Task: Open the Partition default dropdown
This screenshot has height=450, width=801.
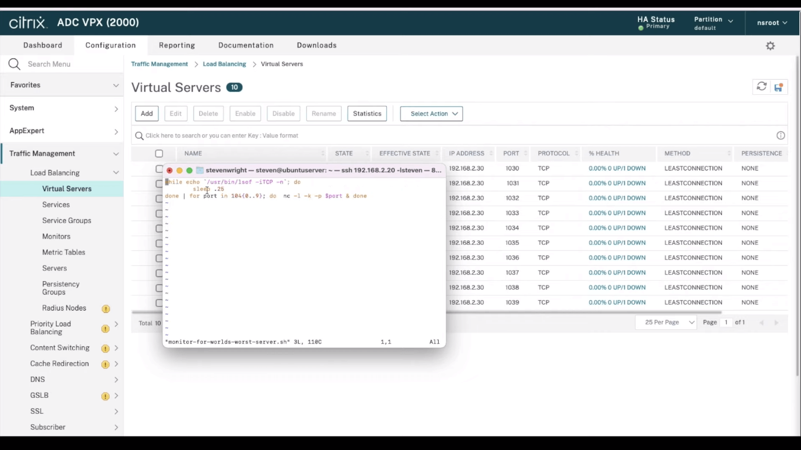Action: click(x=714, y=23)
